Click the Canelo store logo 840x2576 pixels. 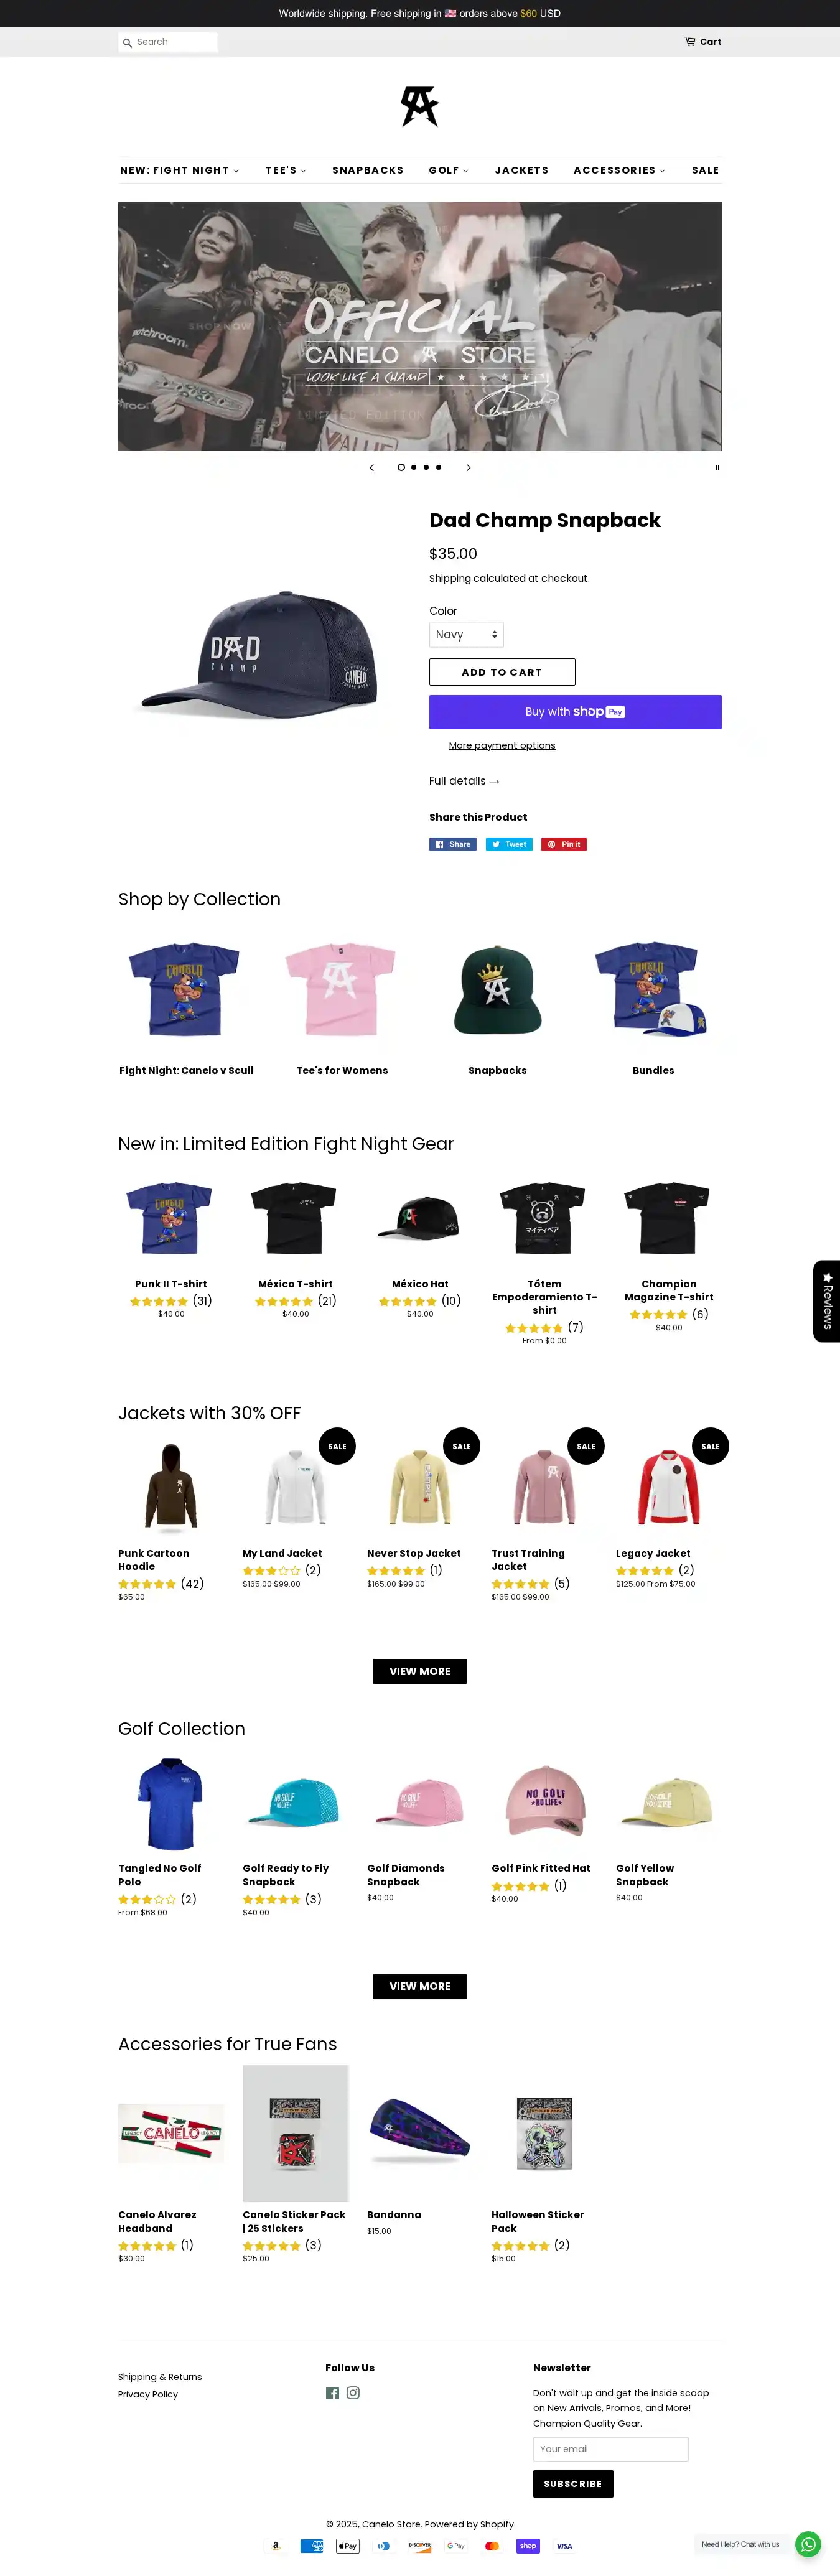click(x=420, y=106)
